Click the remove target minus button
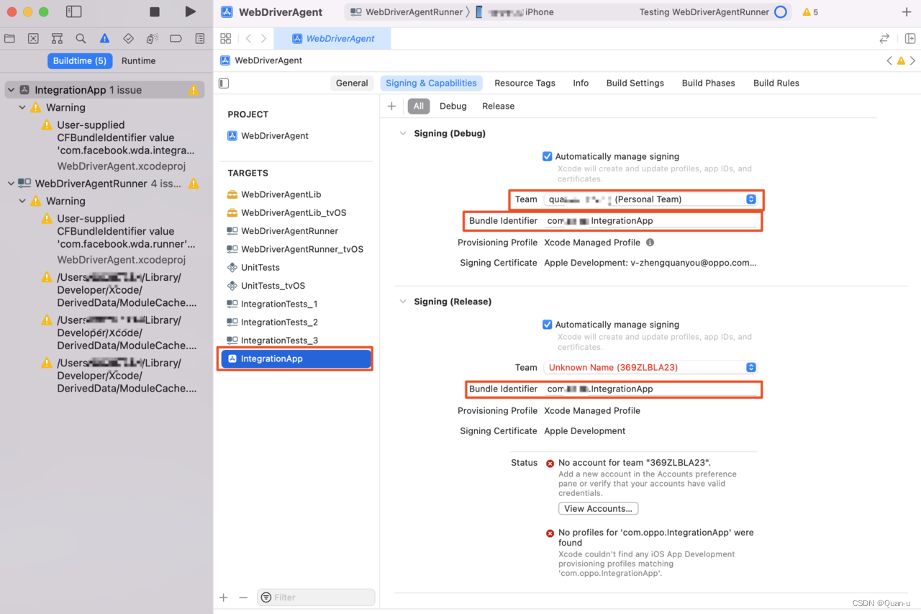921x614 pixels. (243, 597)
